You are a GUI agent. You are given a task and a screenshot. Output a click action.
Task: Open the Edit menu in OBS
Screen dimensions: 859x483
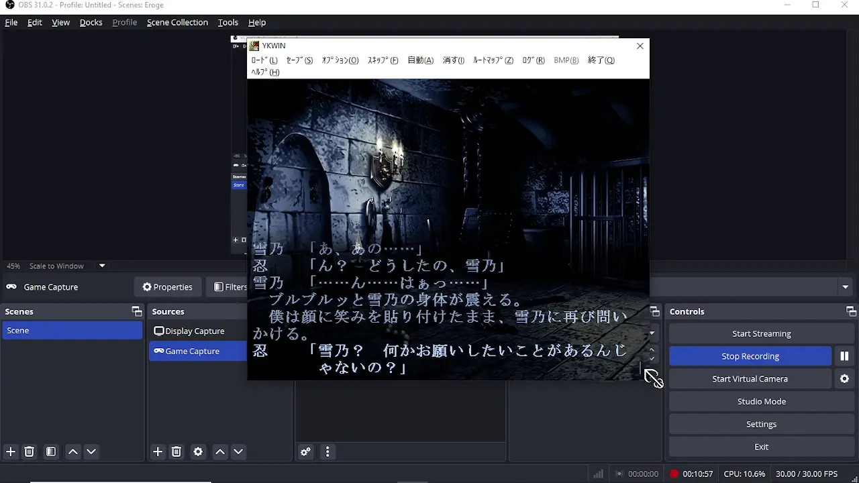pyautogui.click(x=35, y=22)
